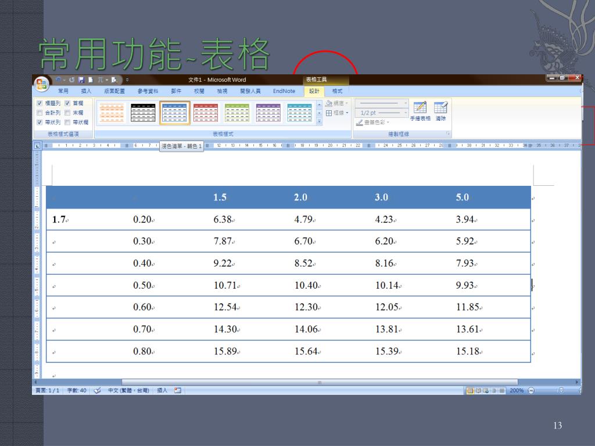595x446 pixels.
Task: Select the 手繪表格 (Draw Table) tool
Action: 420,111
